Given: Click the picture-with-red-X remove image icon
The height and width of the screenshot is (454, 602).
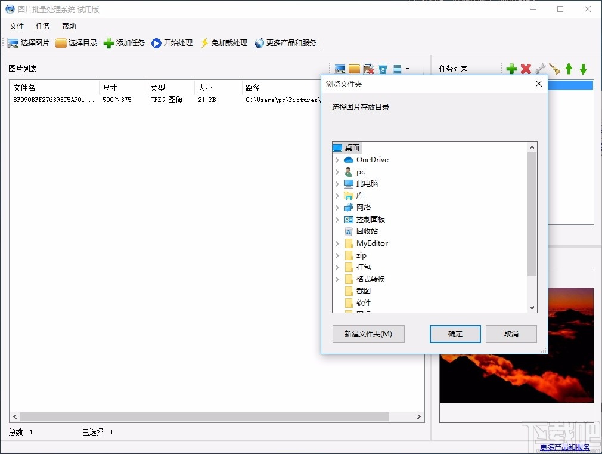Looking at the screenshot, I should (x=369, y=69).
